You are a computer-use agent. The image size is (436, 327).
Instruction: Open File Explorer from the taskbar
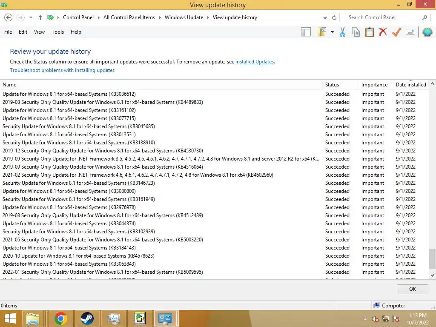(33, 318)
